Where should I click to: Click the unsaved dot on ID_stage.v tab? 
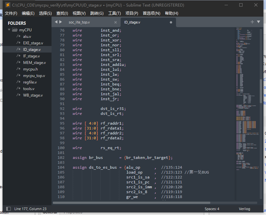171,22
